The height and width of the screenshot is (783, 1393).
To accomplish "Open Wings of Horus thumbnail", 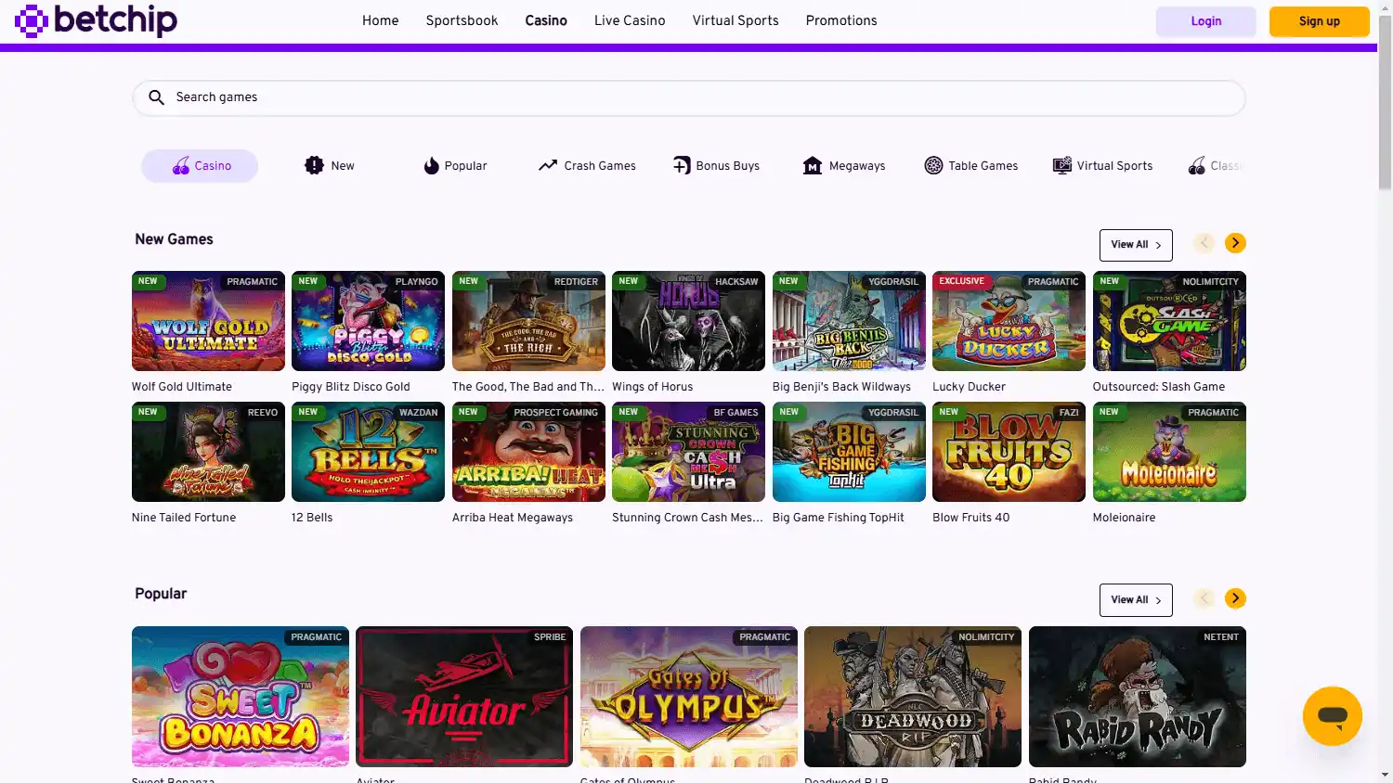I will (689, 321).
